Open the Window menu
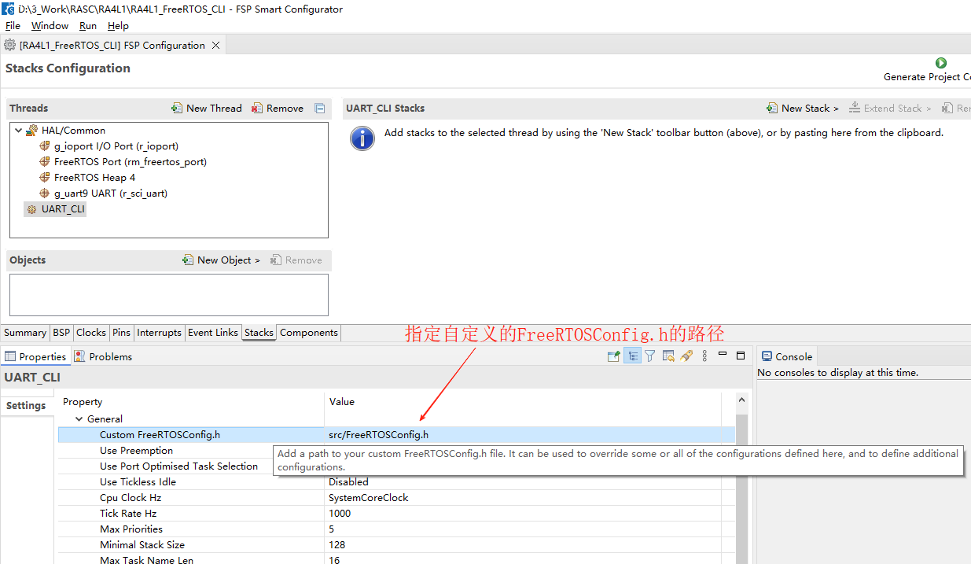Image resolution: width=971 pixels, height=564 pixels. click(50, 26)
